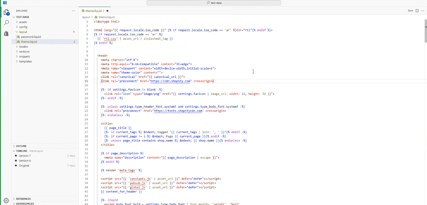Image resolution: width=427 pixels, height=205 pixels.
Task: Click the https://fonts.shopifycdn.com link in code
Action: [x=178, y=111]
